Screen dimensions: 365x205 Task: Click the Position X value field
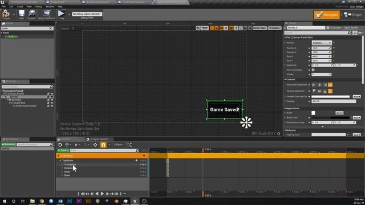tap(321, 48)
